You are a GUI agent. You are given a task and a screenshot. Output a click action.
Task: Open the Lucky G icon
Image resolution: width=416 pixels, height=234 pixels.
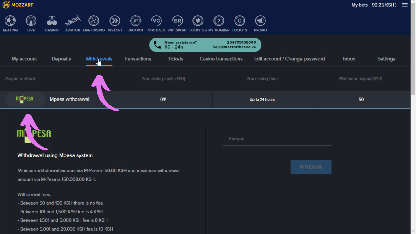(x=239, y=21)
